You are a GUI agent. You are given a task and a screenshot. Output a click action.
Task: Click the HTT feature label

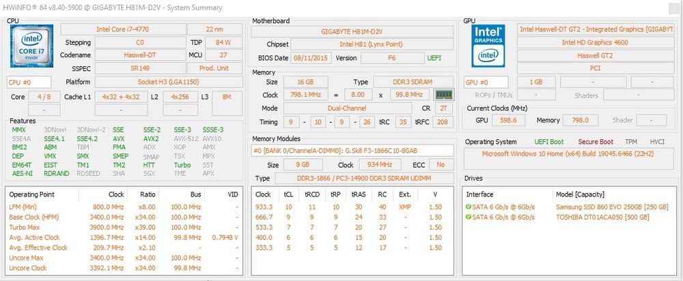[149, 165]
